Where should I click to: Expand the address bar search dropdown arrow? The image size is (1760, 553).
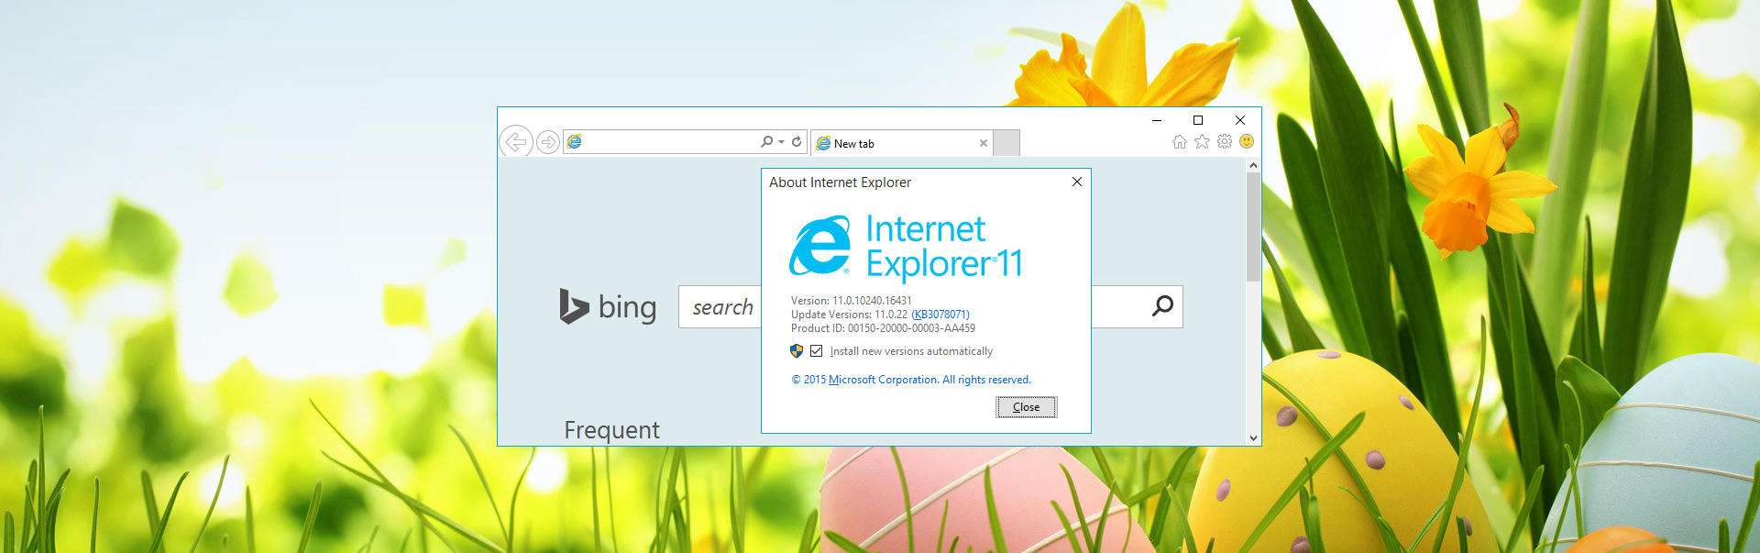pyautogui.click(x=781, y=142)
